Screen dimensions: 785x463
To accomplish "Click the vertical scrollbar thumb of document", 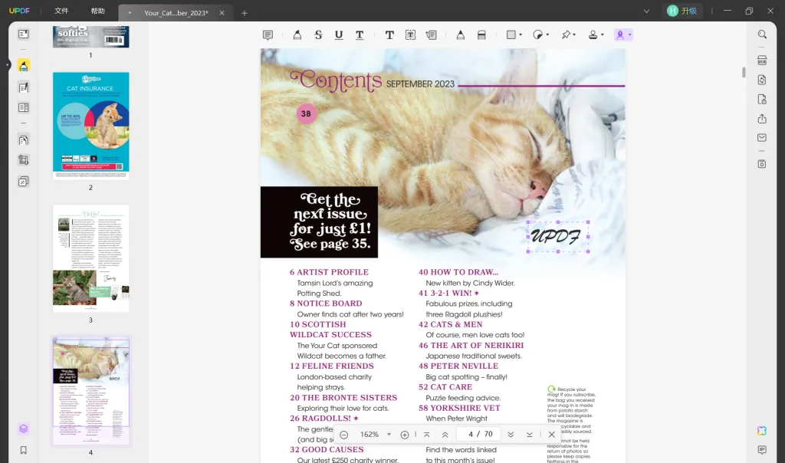I will click(x=744, y=73).
